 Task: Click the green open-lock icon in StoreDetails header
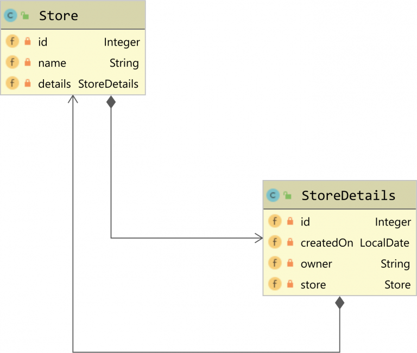[287, 195]
